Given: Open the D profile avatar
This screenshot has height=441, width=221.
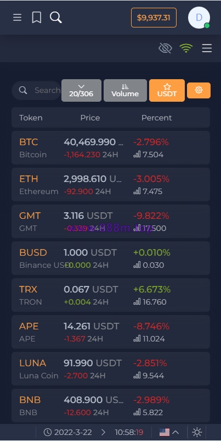Looking at the screenshot, I should pos(199,18).
